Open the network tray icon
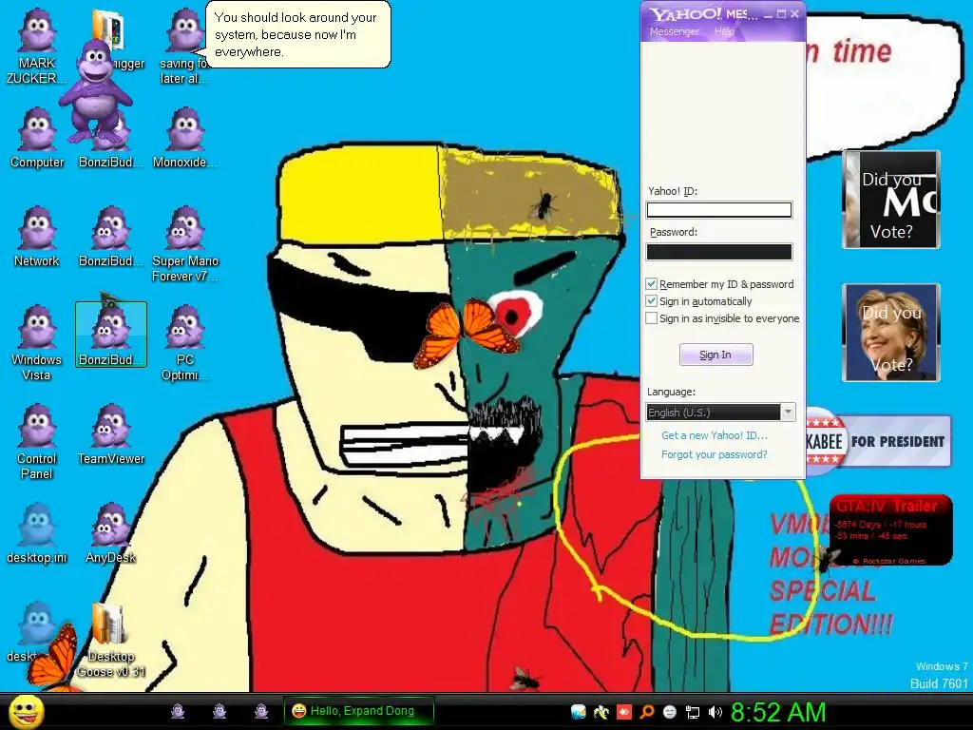 coord(693,712)
